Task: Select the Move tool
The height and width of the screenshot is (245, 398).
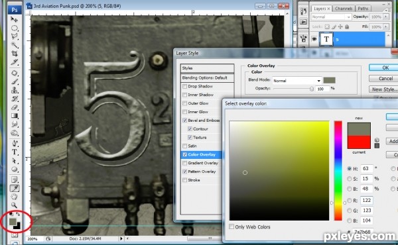Action: tap(14, 19)
